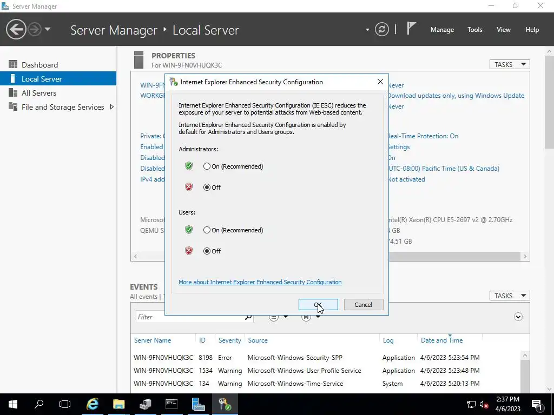The width and height of the screenshot is (554, 415).
Task: Open Events TASKS dropdown
Action: (510, 296)
